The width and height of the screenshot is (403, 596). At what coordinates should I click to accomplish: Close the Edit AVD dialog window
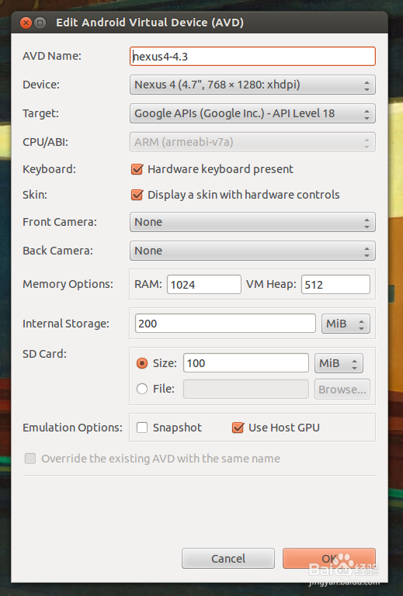(x=26, y=23)
